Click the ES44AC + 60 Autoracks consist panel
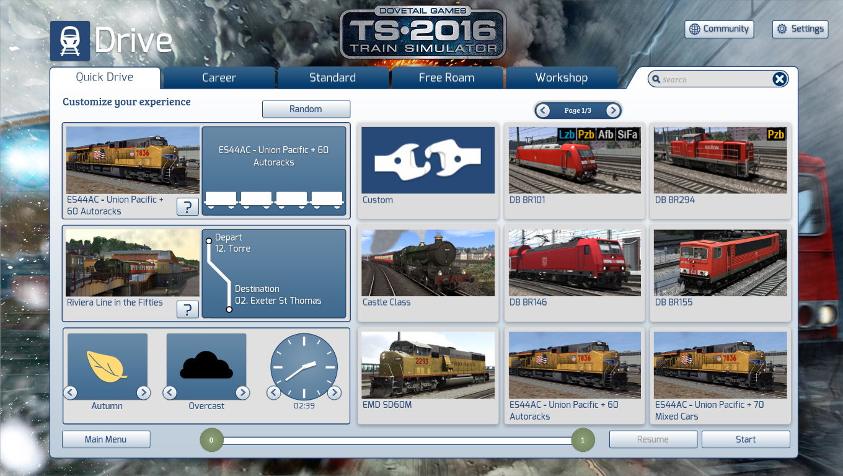The width and height of the screenshot is (843, 476). tap(274, 171)
